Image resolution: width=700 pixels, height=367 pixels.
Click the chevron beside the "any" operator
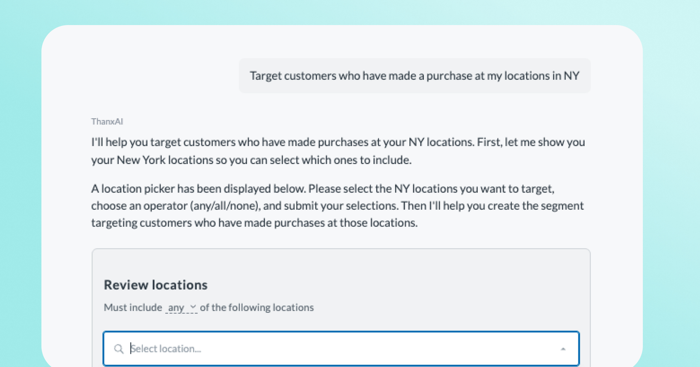click(193, 307)
